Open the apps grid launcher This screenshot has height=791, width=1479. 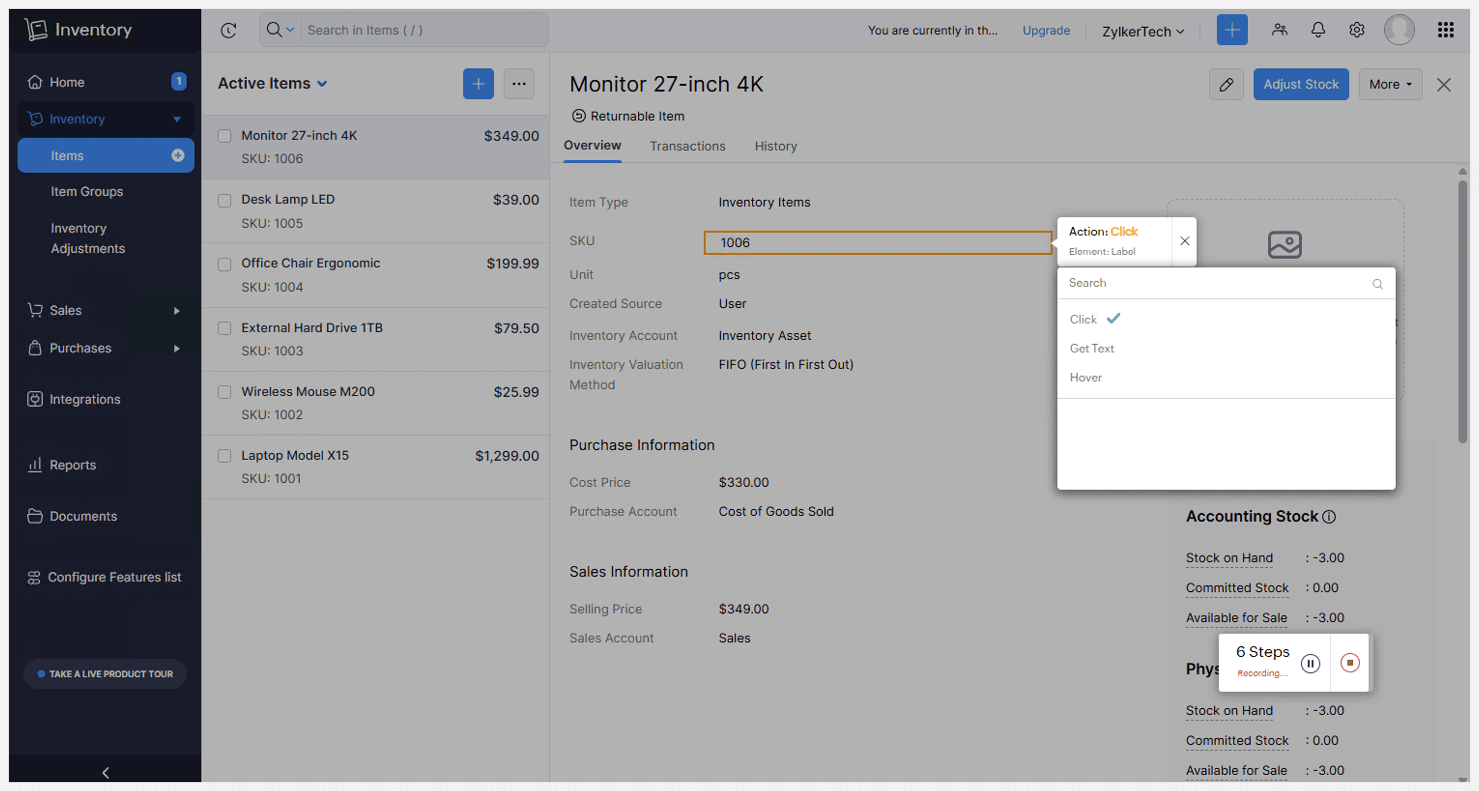[1445, 30]
